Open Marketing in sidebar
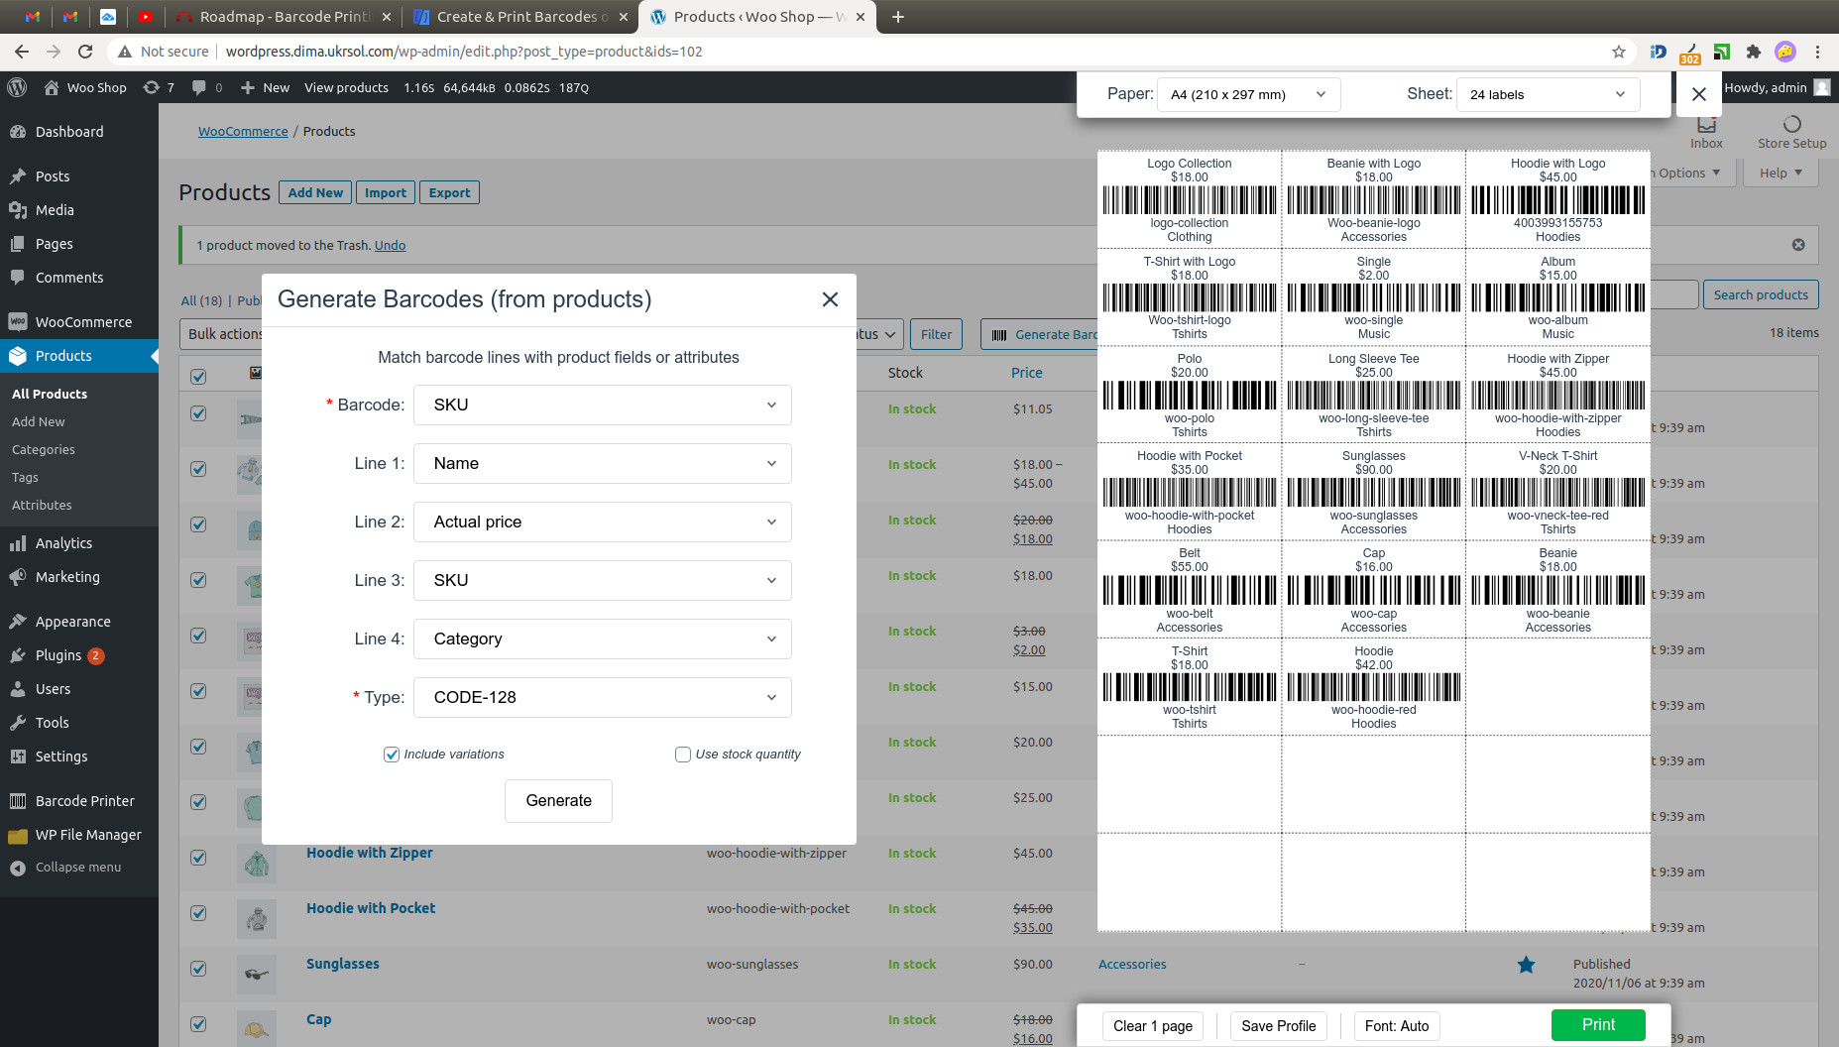The height and width of the screenshot is (1047, 1839). [x=67, y=577]
